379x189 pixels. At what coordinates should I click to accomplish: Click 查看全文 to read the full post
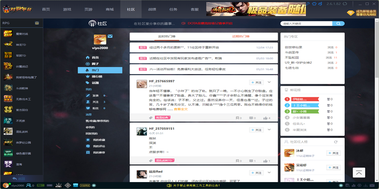[x=181, y=109]
